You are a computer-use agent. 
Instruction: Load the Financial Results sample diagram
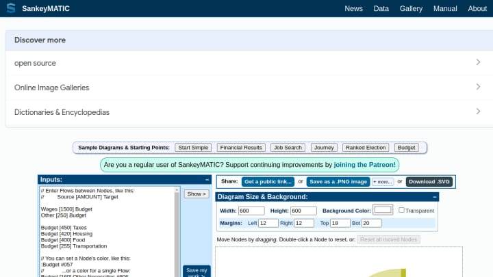[x=241, y=148]
